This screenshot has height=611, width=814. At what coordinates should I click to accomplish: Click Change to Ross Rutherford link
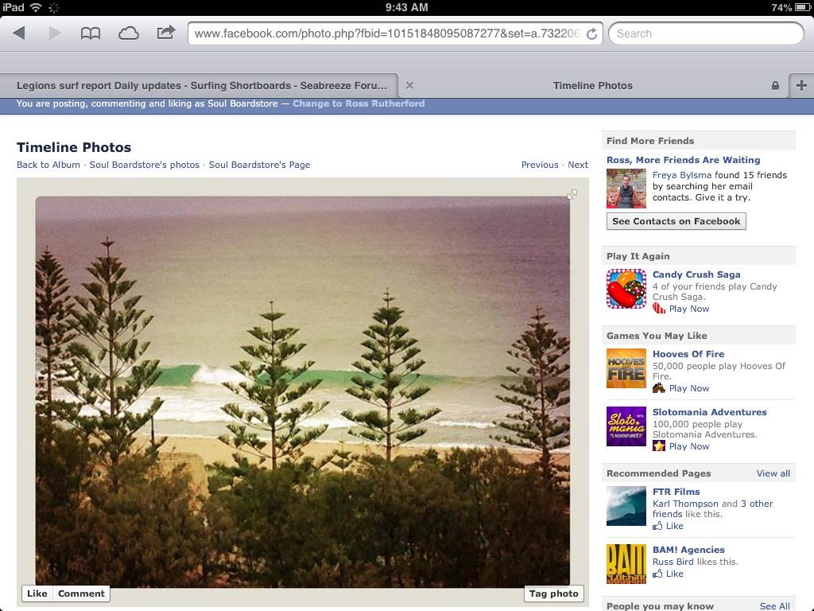[x=359, y=103]
